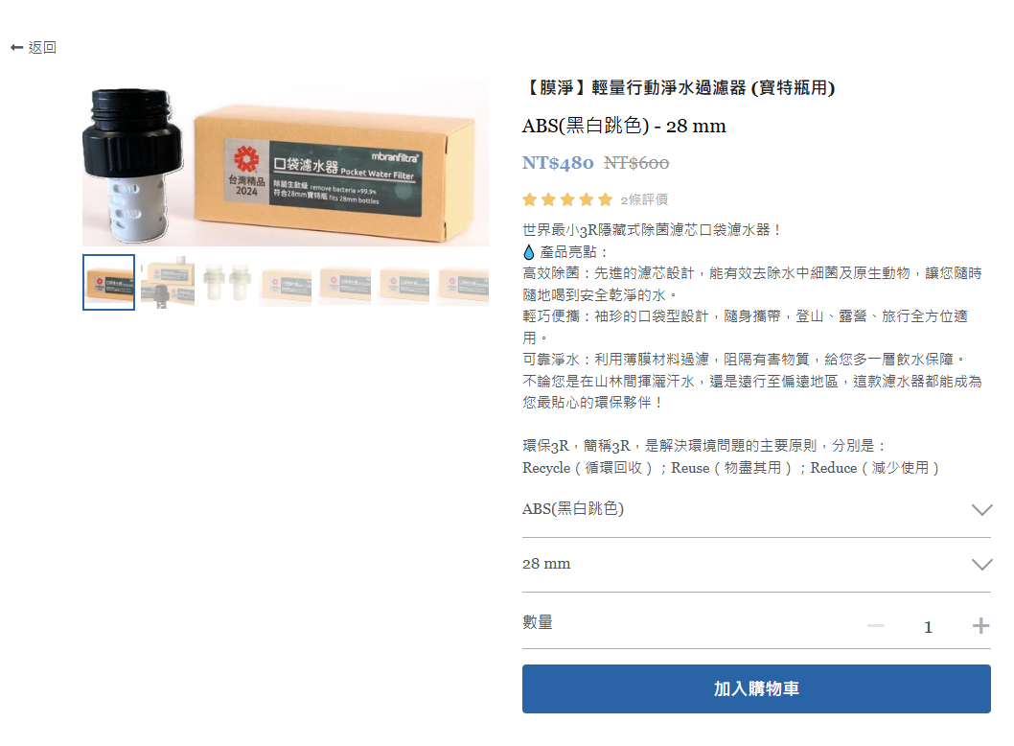The width and height of the screenshot is (1014, 746).
Task: Select the fourth product box thumbnail
Action: click(x=286, y=282)
